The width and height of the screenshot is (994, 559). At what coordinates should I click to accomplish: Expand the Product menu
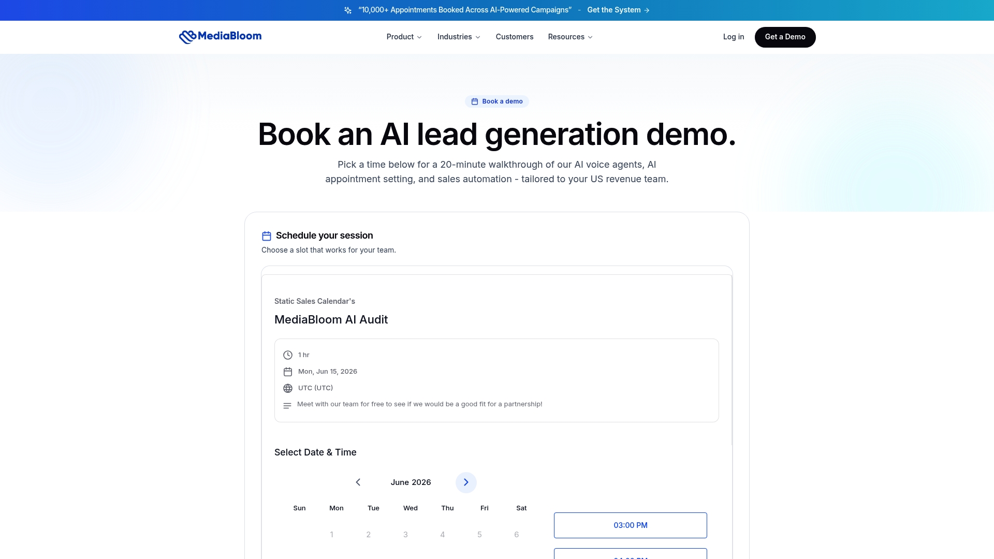(x=404, y=37)
